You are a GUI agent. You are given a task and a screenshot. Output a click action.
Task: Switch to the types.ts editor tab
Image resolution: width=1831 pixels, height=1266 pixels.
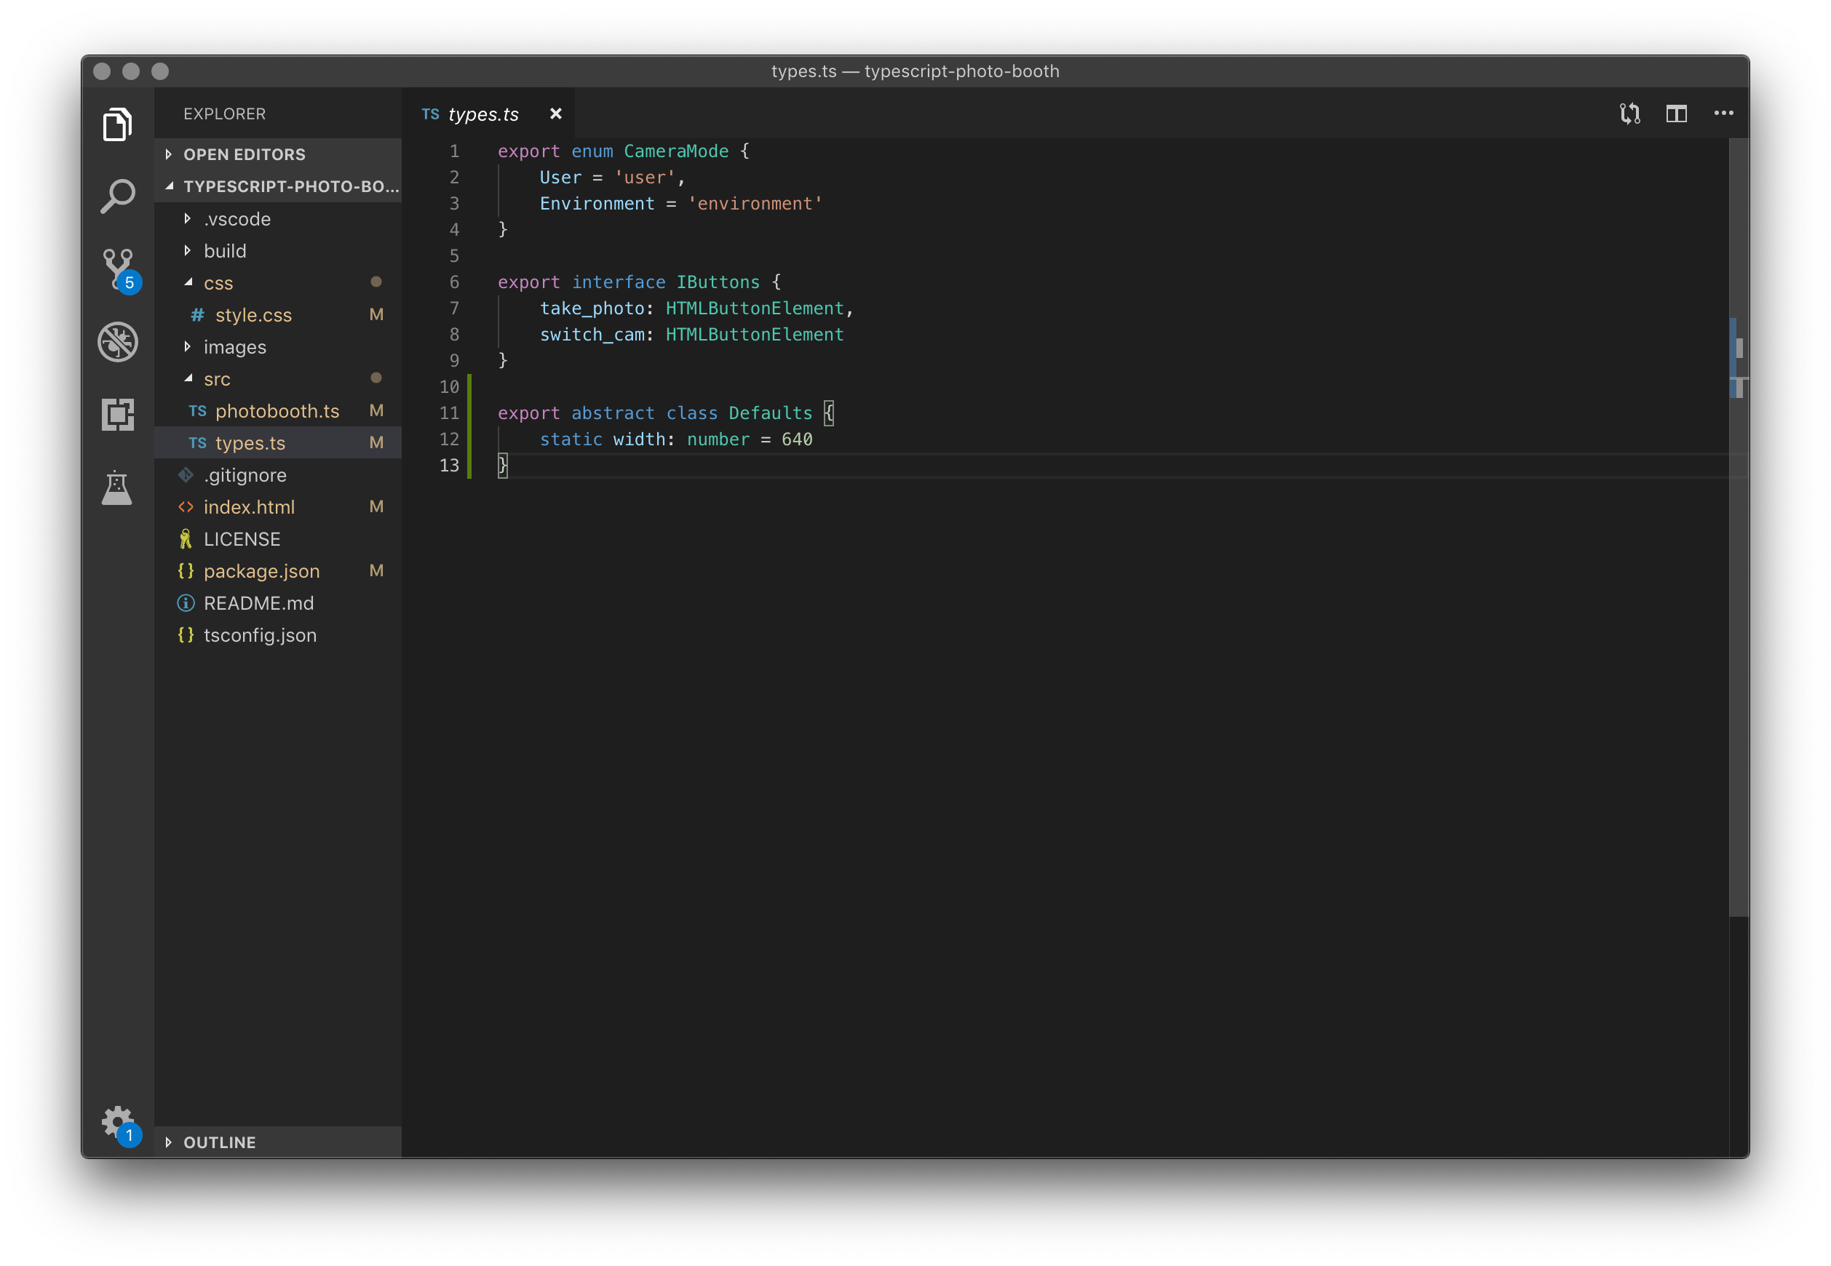(482, 114)
